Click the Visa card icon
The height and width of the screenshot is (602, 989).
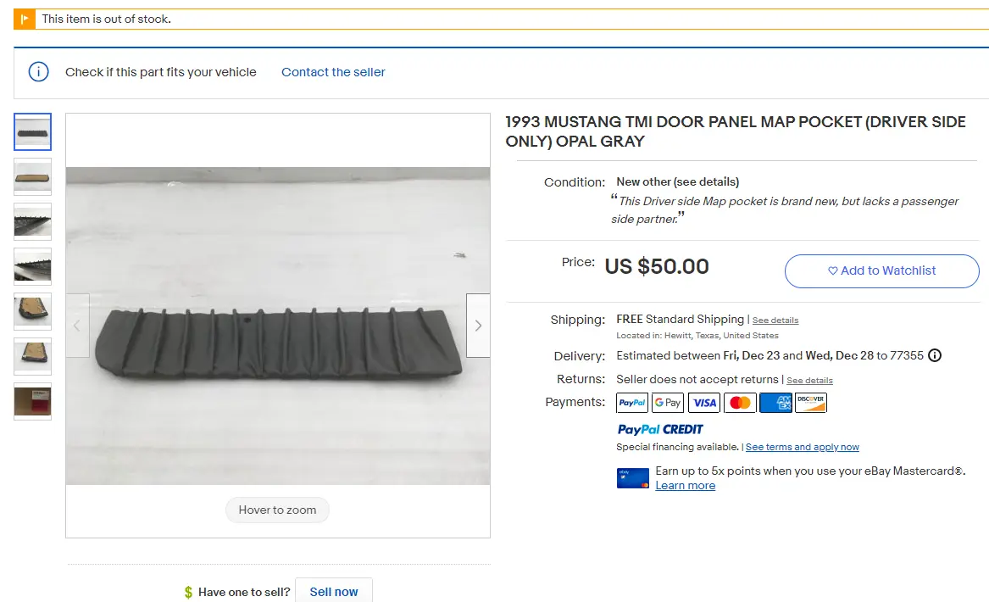704,403
